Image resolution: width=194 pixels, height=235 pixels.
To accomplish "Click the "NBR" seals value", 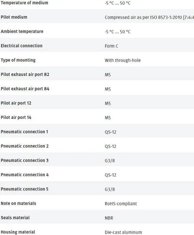I will tap(109, 218).
